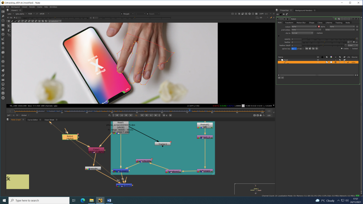Click the plus button to add a layer

pyautogui.click(x=279, y=78)
